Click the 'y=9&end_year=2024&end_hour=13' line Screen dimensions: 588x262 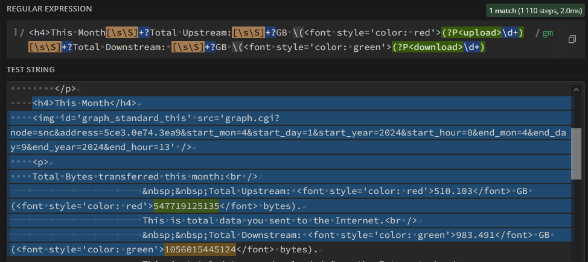coord(101,148)
